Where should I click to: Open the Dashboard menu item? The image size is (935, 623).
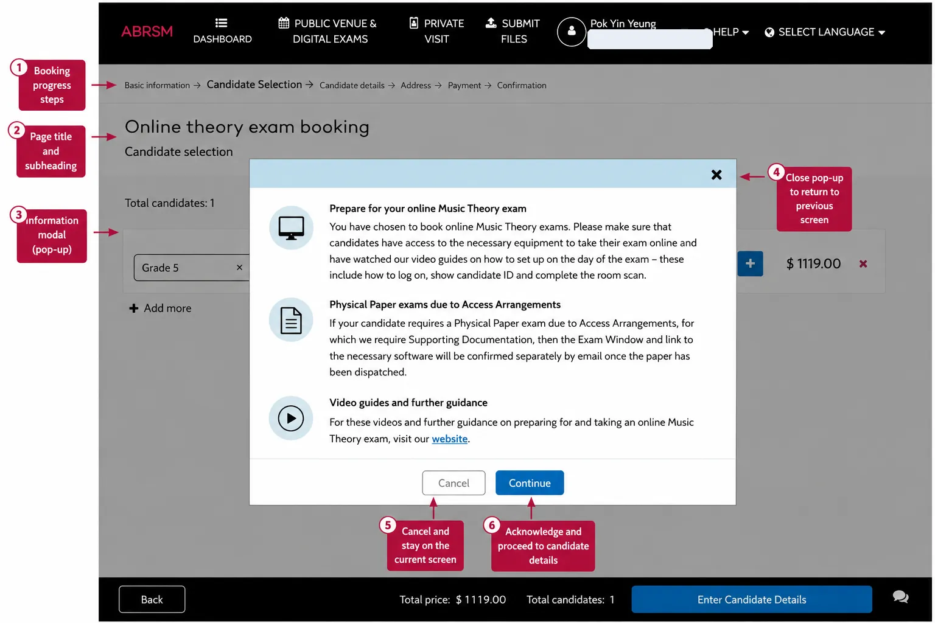pos(222,31)
